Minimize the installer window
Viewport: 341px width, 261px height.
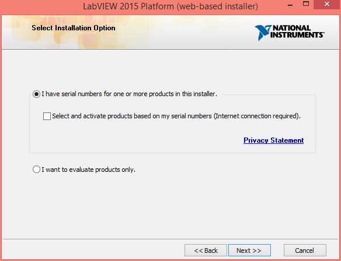[x=290, y=5]
